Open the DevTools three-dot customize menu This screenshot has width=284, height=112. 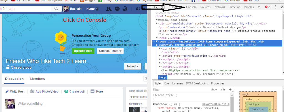pyautogui.click(x=275, y=7)
